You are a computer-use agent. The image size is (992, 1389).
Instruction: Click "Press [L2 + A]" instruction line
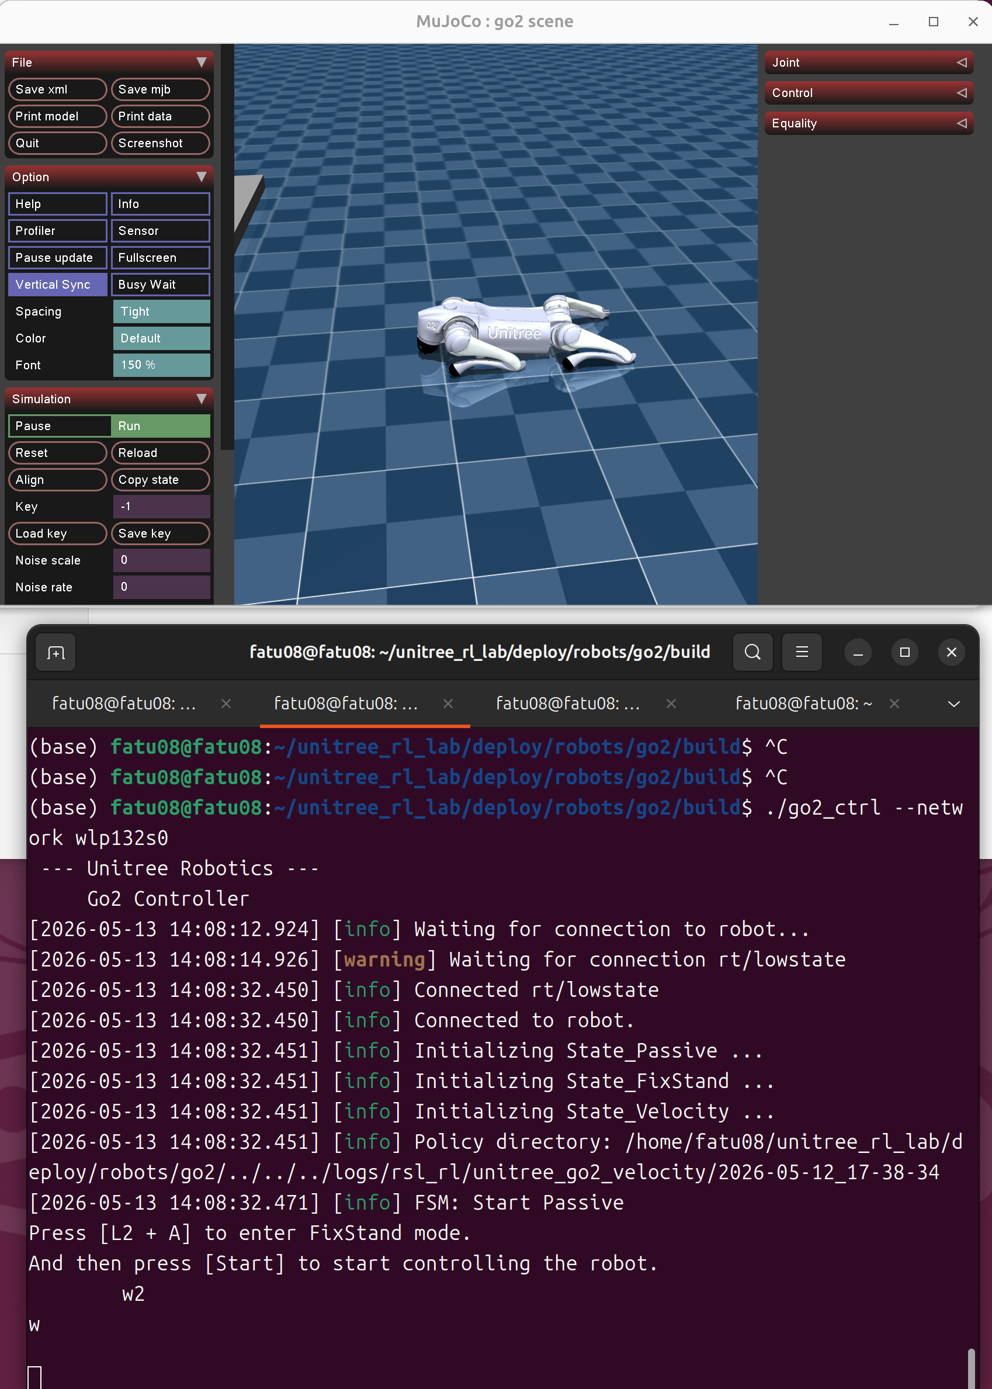coord(249,1233)
